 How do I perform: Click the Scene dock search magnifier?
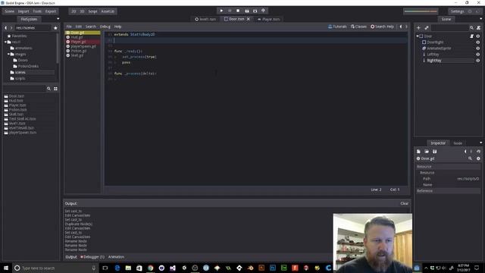(471, 28)
